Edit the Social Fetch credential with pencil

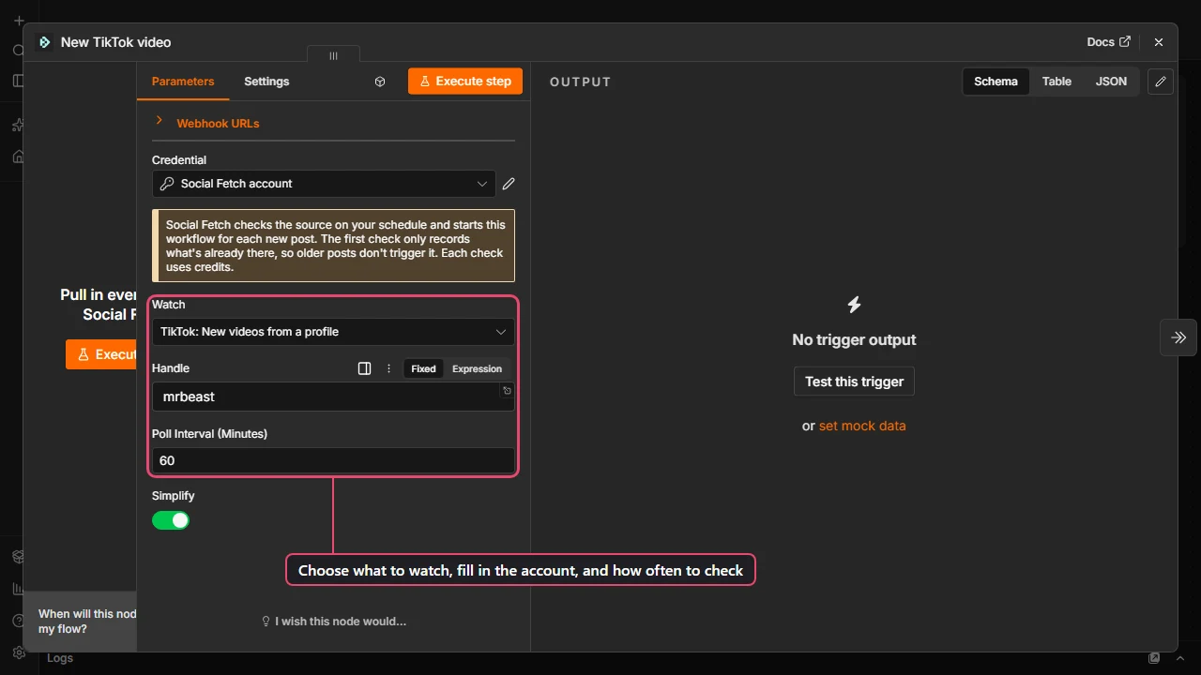pos(509,184)
